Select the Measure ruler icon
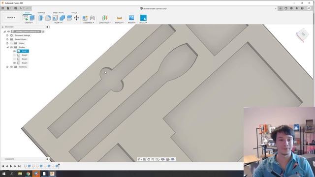 pyautogui.click(x=119, y=18)
